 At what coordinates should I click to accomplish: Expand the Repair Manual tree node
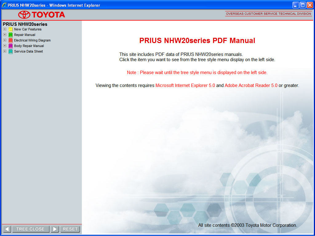click(5, 35)
